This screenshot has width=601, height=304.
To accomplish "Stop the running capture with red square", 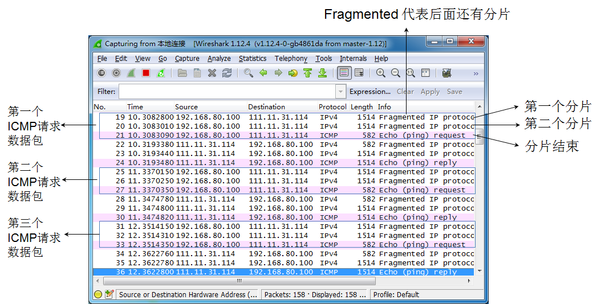I will click(x=145, y=73).
